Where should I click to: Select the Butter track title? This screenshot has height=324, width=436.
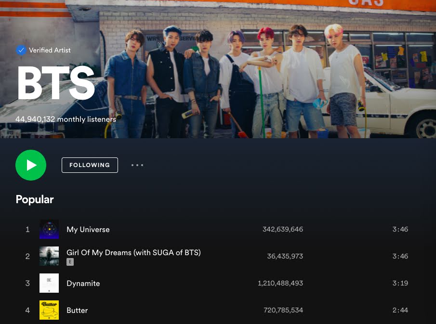[x=77, y=311]
